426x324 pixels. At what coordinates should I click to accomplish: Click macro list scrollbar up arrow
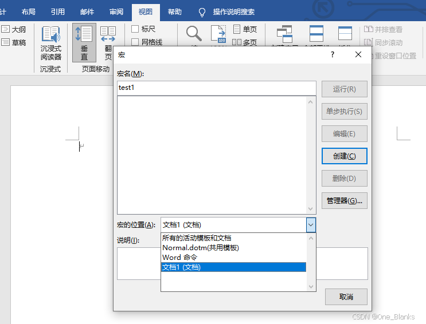311,102
